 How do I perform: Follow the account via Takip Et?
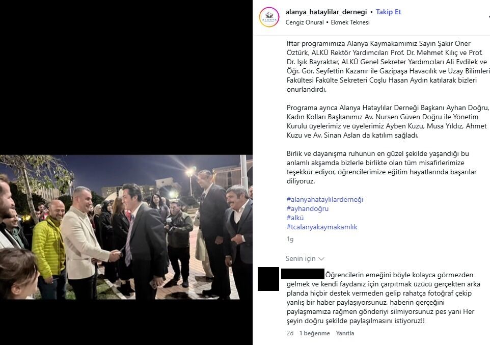point(388,12)
